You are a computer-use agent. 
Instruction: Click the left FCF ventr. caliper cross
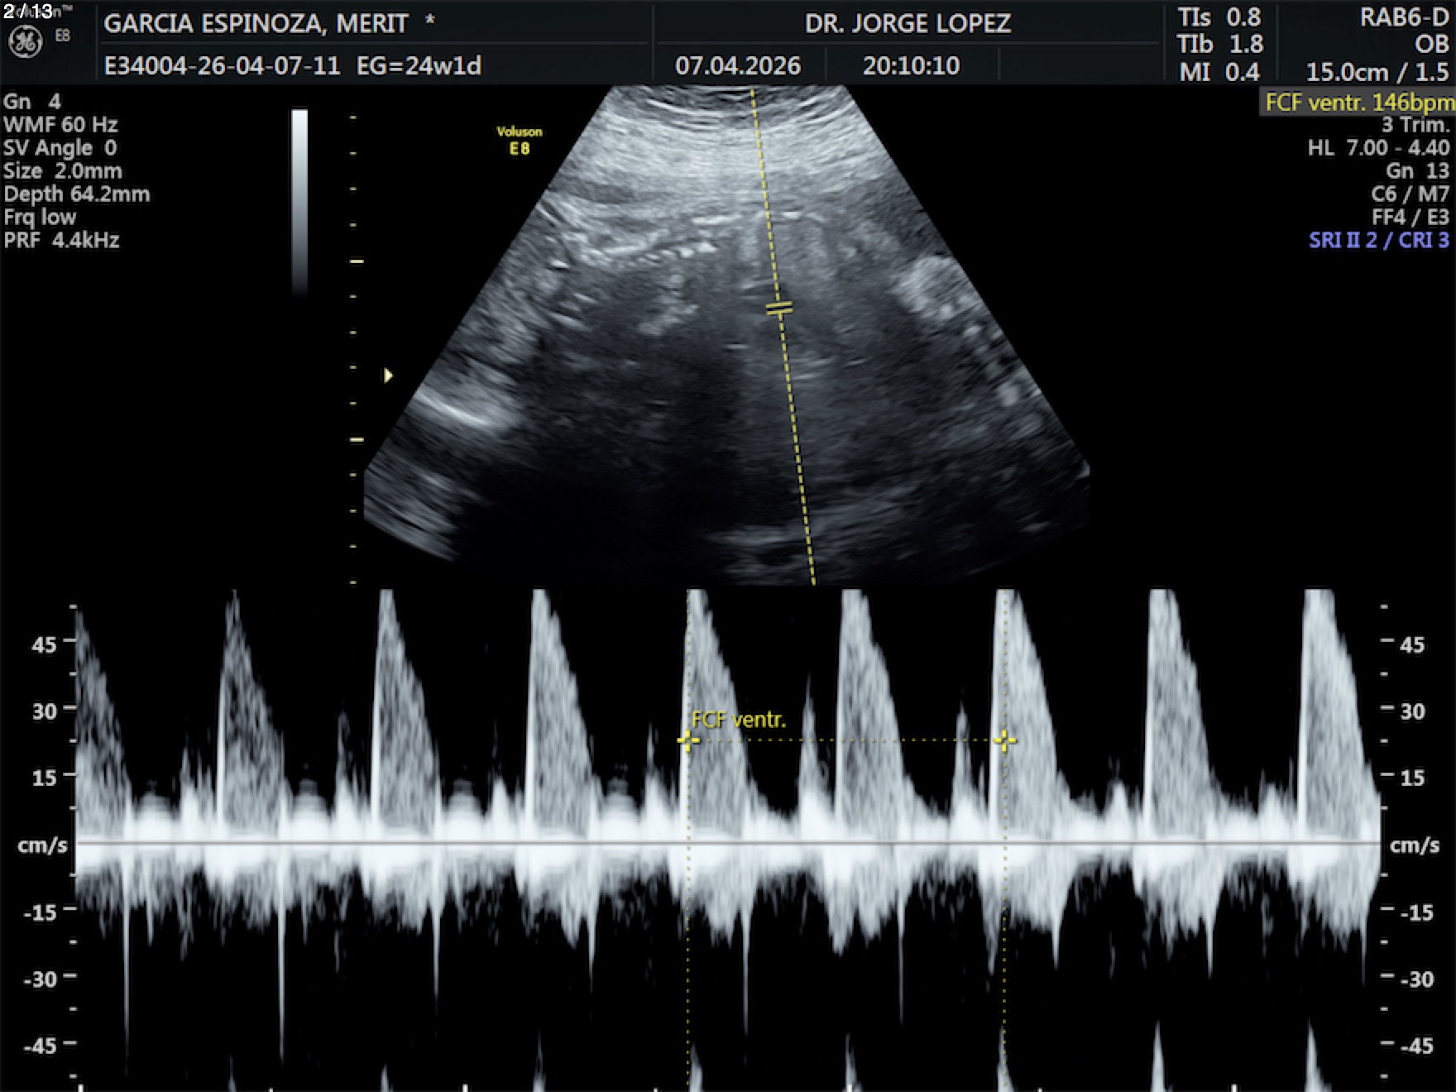(x=687, y=740)
